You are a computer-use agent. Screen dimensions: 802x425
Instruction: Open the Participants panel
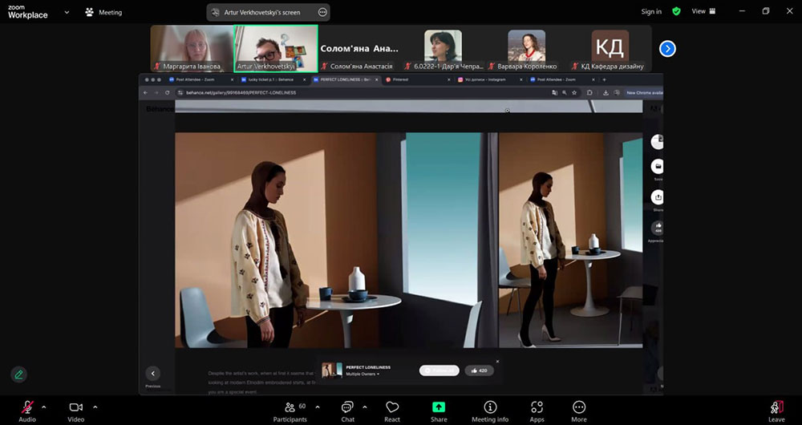pos(290,411)
